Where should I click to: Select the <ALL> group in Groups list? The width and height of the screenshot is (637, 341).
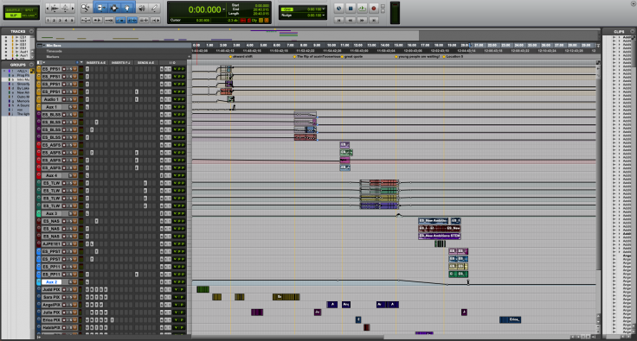click(22, 71)
